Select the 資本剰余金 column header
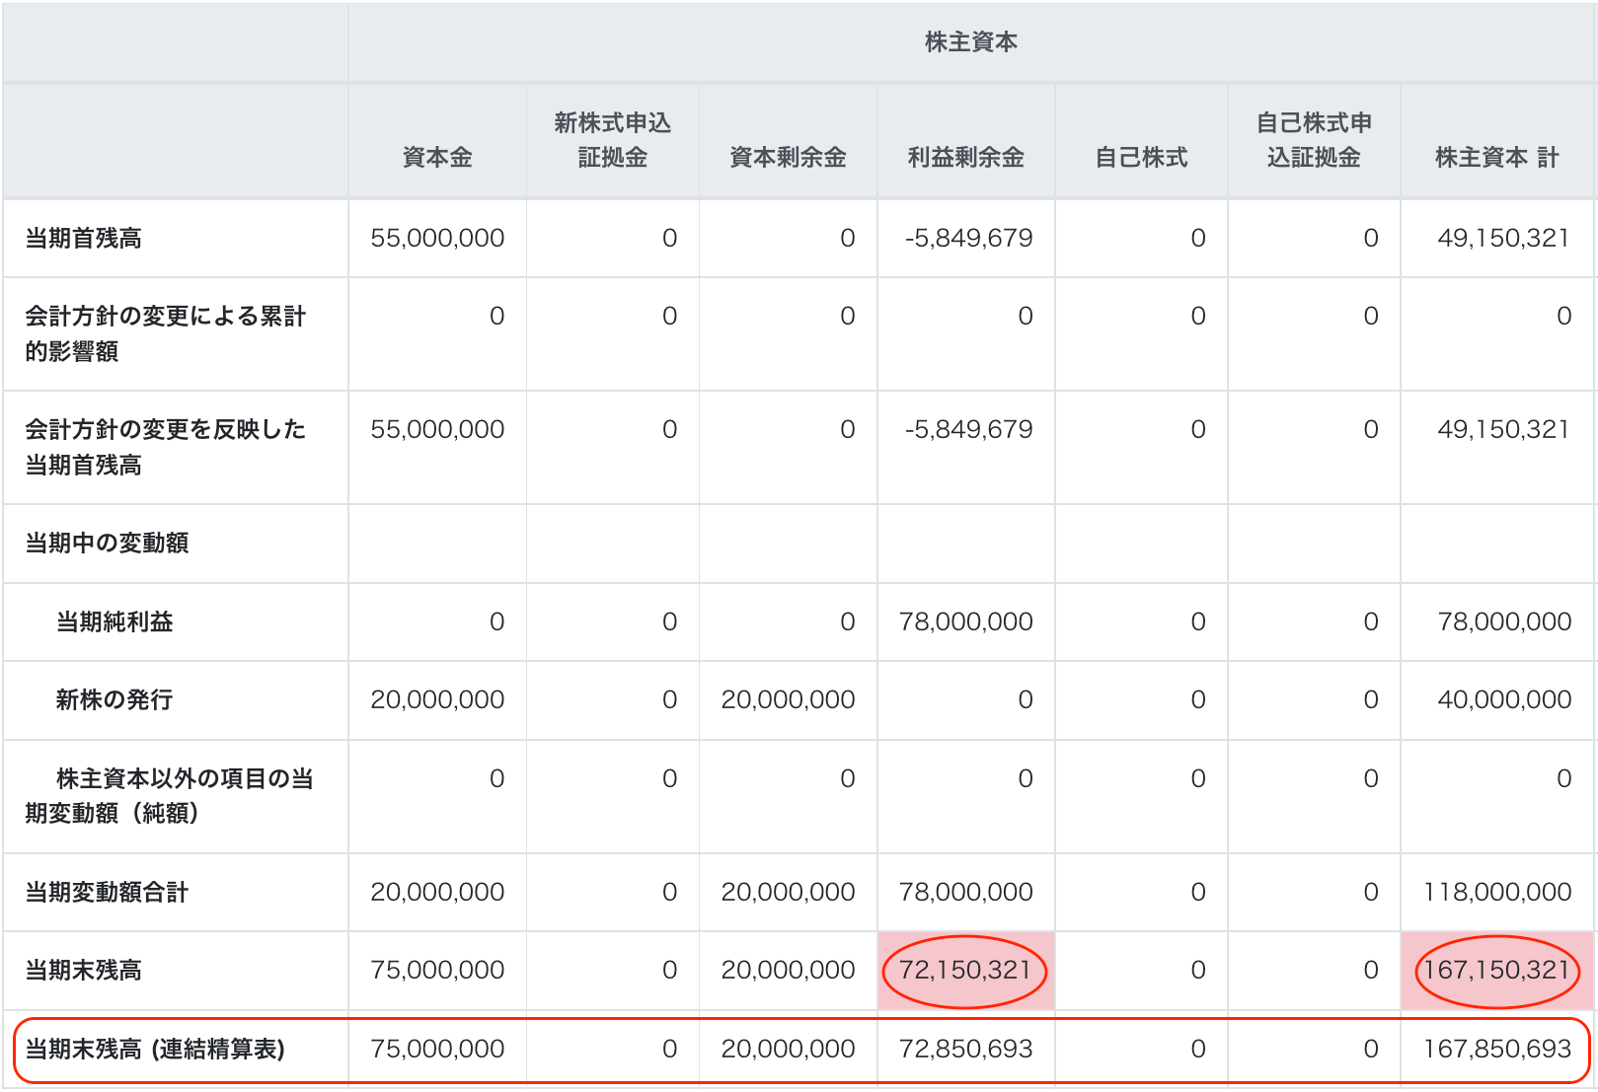This screenshot has height=1092, width=1598. click(x=788, y=156)
